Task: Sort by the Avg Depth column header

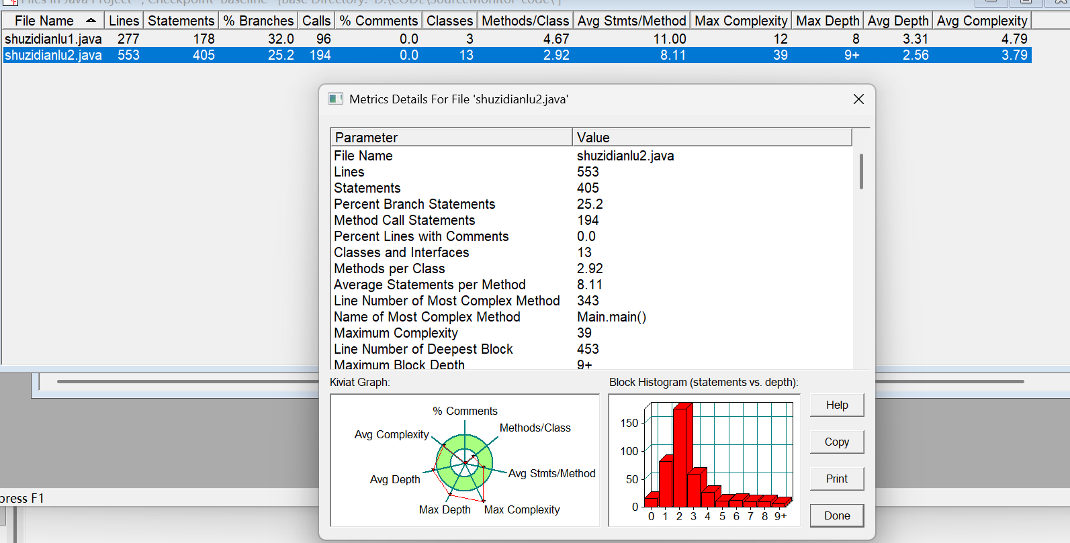Action: pos(898,21)
